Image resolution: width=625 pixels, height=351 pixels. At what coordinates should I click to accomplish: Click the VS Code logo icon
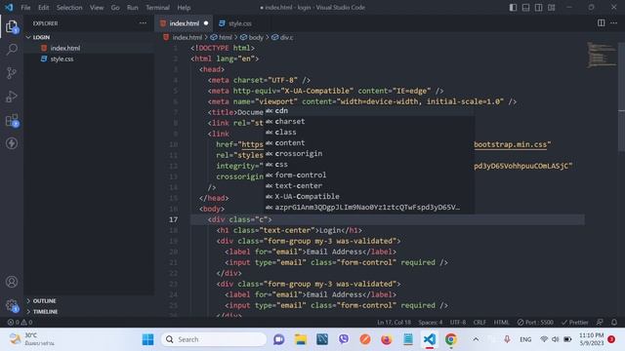9,7
